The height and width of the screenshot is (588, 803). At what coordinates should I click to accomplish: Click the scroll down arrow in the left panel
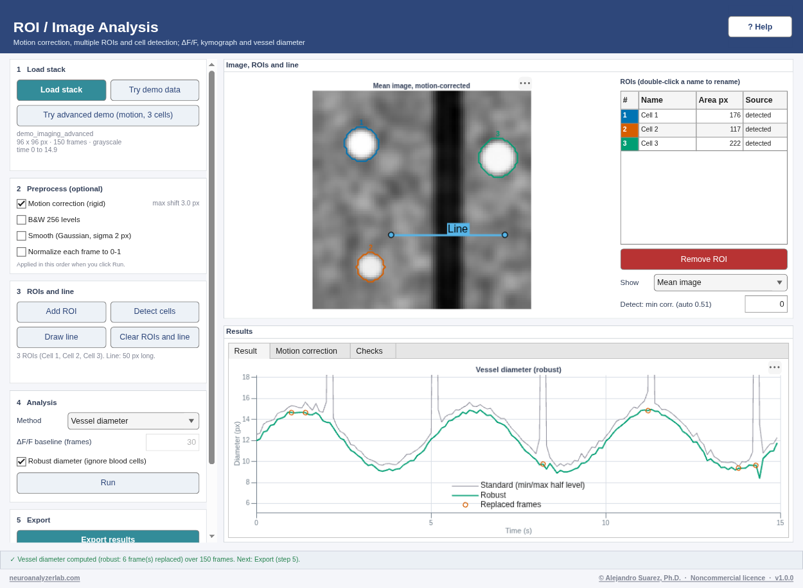point(211,536)
